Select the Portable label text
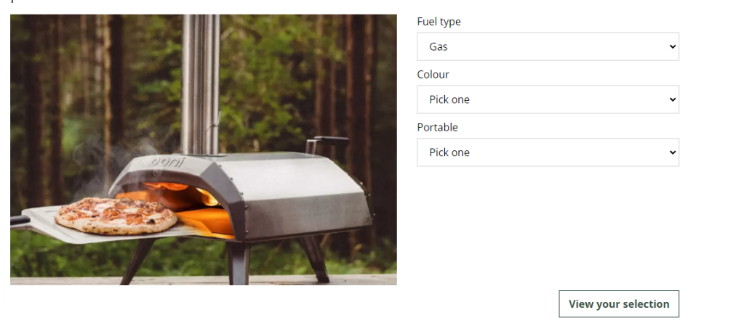The height and width of the screenshot is (331, 741). tap(438, 127)
